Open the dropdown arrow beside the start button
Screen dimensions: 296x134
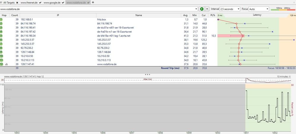(207, 9)
